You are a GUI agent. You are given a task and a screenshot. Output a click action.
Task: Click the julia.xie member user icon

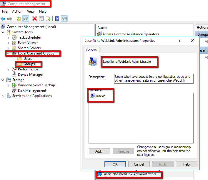(92, 96)
